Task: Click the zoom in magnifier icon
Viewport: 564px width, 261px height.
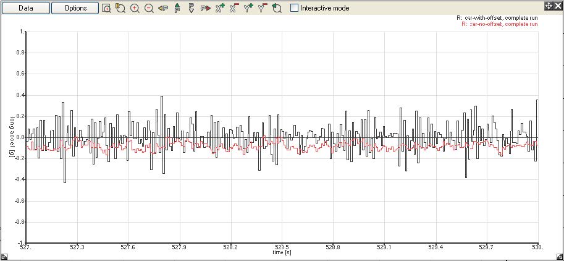Action: tap(135, 8)
